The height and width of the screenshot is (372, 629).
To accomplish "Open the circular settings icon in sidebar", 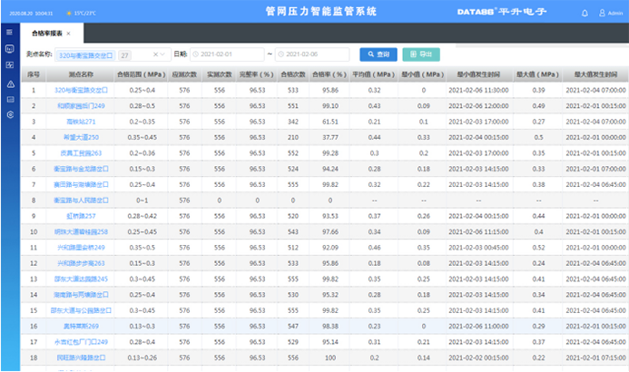I will (10, 114).
